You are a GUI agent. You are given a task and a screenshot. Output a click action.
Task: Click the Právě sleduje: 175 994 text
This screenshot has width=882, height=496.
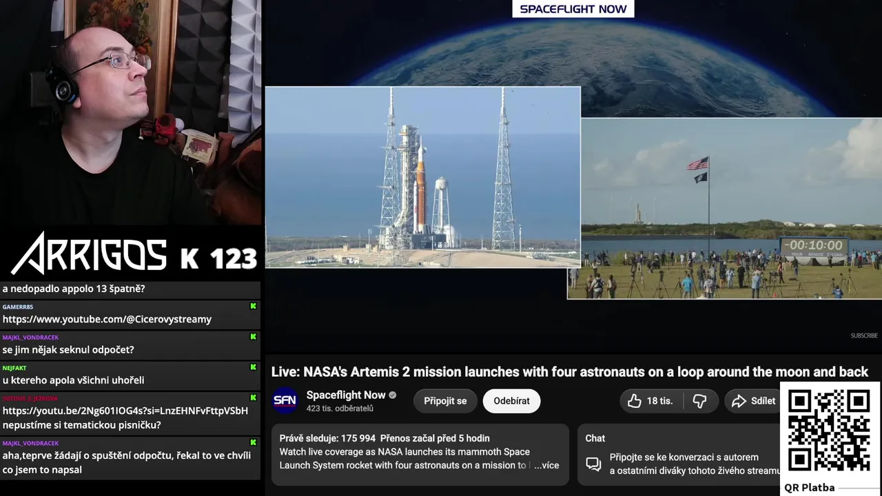pyautogui.click(x=327, y=438)
